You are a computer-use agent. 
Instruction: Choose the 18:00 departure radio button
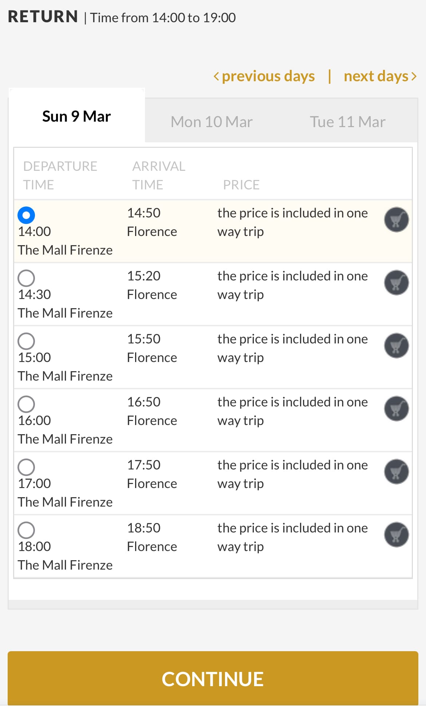pos(26,530)
